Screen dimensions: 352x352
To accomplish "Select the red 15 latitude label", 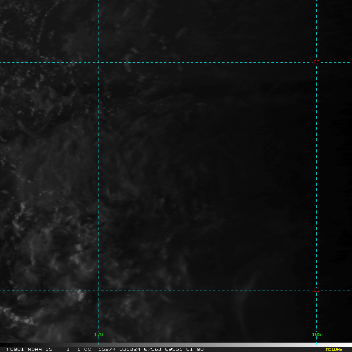I will tap(316, 290).
